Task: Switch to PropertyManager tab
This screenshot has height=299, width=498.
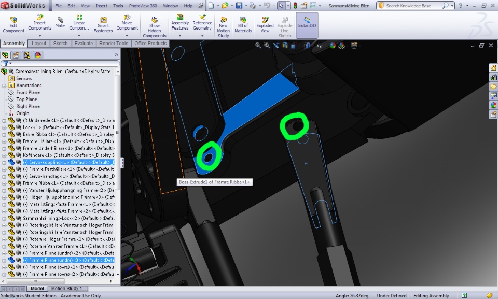Action: click(x=16, y=55)
